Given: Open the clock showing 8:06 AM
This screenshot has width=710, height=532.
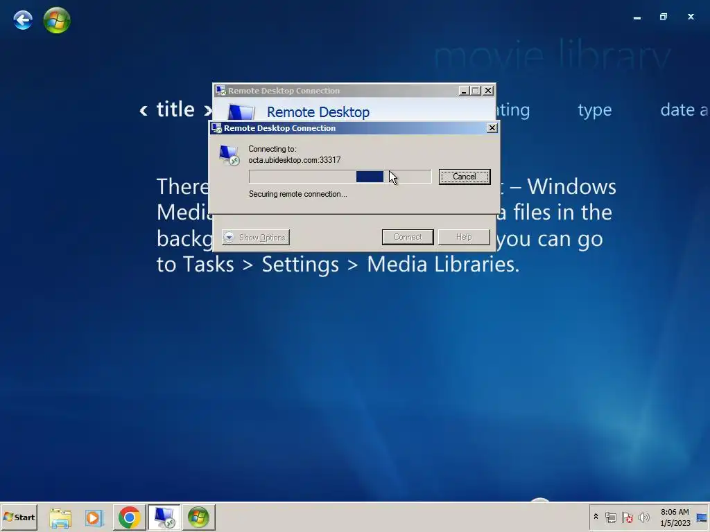Looking at the screenshot, I should click(x=675, y=517).
